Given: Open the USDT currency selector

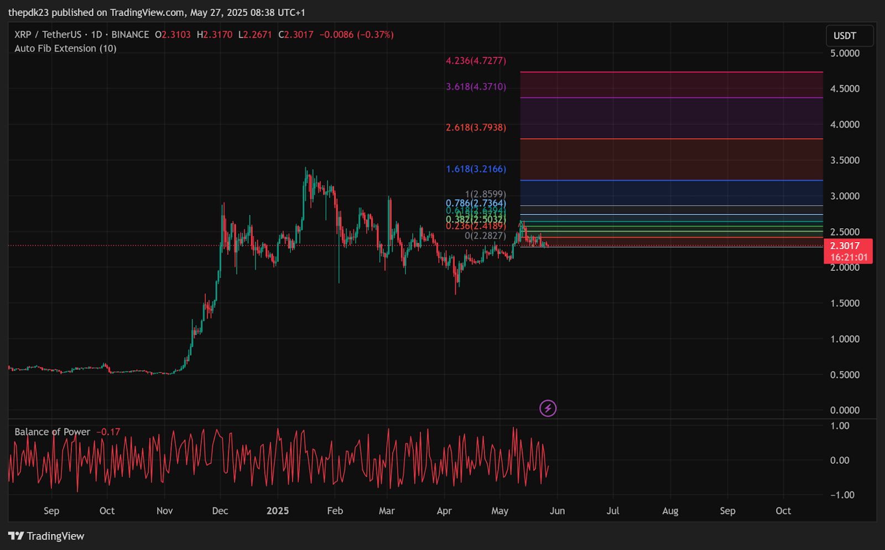Looking at the screenshot, I should click(850, 36).
